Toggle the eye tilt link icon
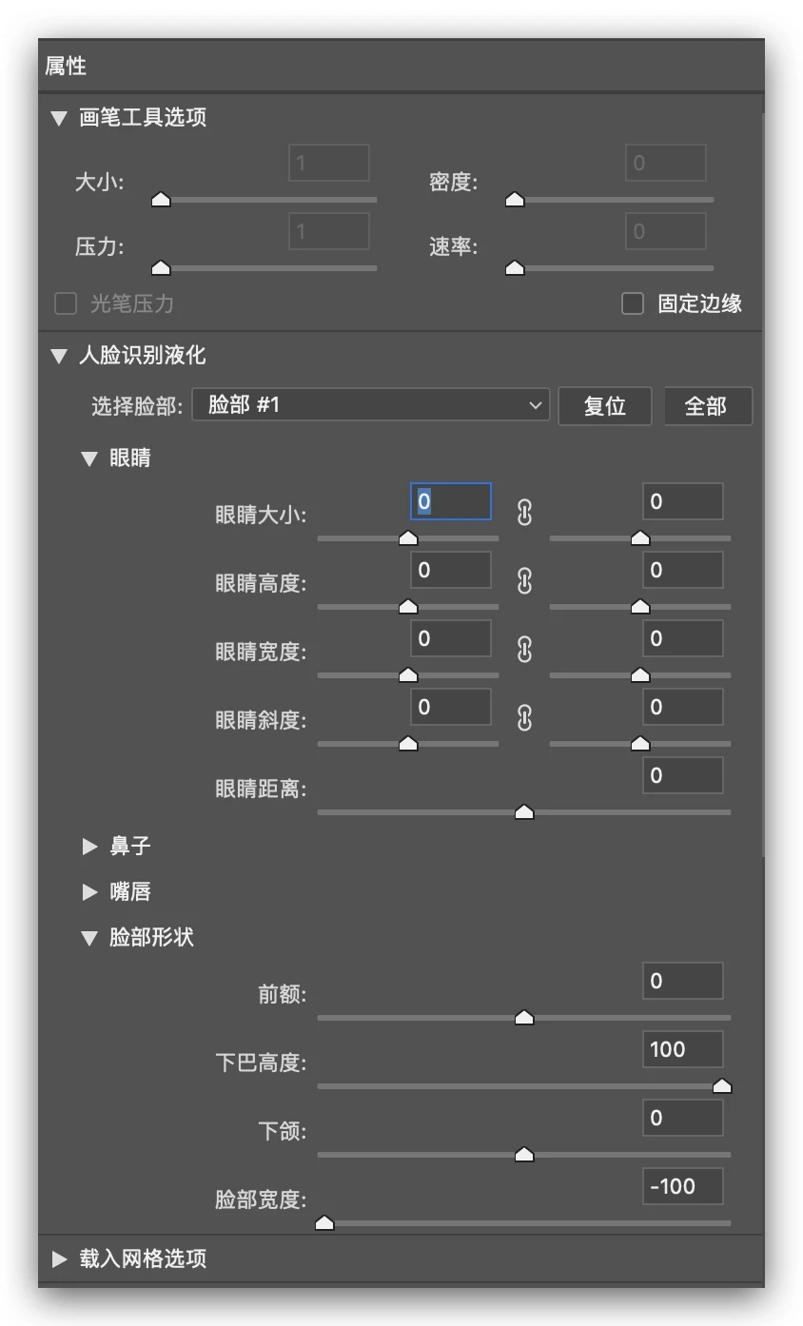The height and width of the screenshot is (1326, 803). (524, 718)
